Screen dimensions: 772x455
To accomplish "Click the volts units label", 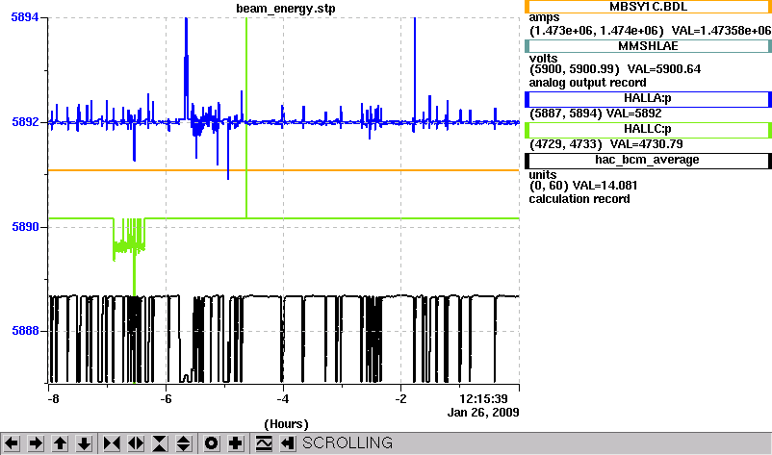I will [543, 59].
